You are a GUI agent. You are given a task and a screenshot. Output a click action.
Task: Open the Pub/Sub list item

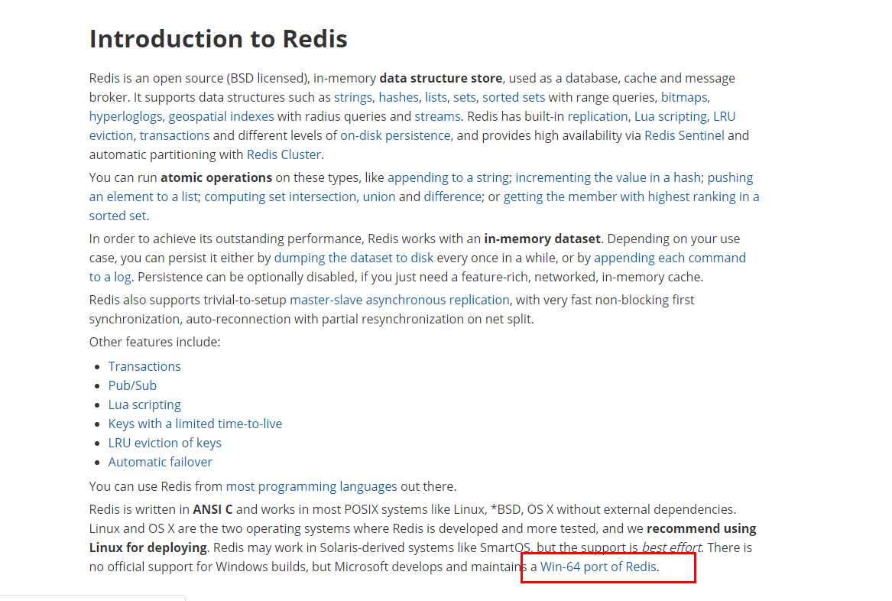click(132, 385)
